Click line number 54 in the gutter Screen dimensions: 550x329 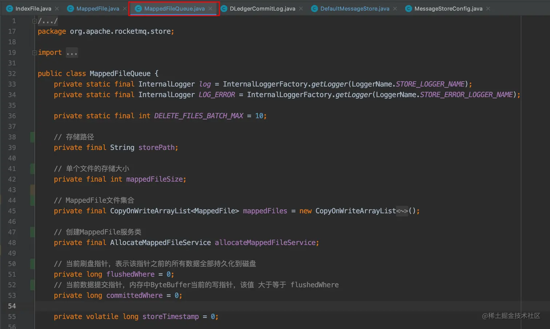(x=12, y=306)
